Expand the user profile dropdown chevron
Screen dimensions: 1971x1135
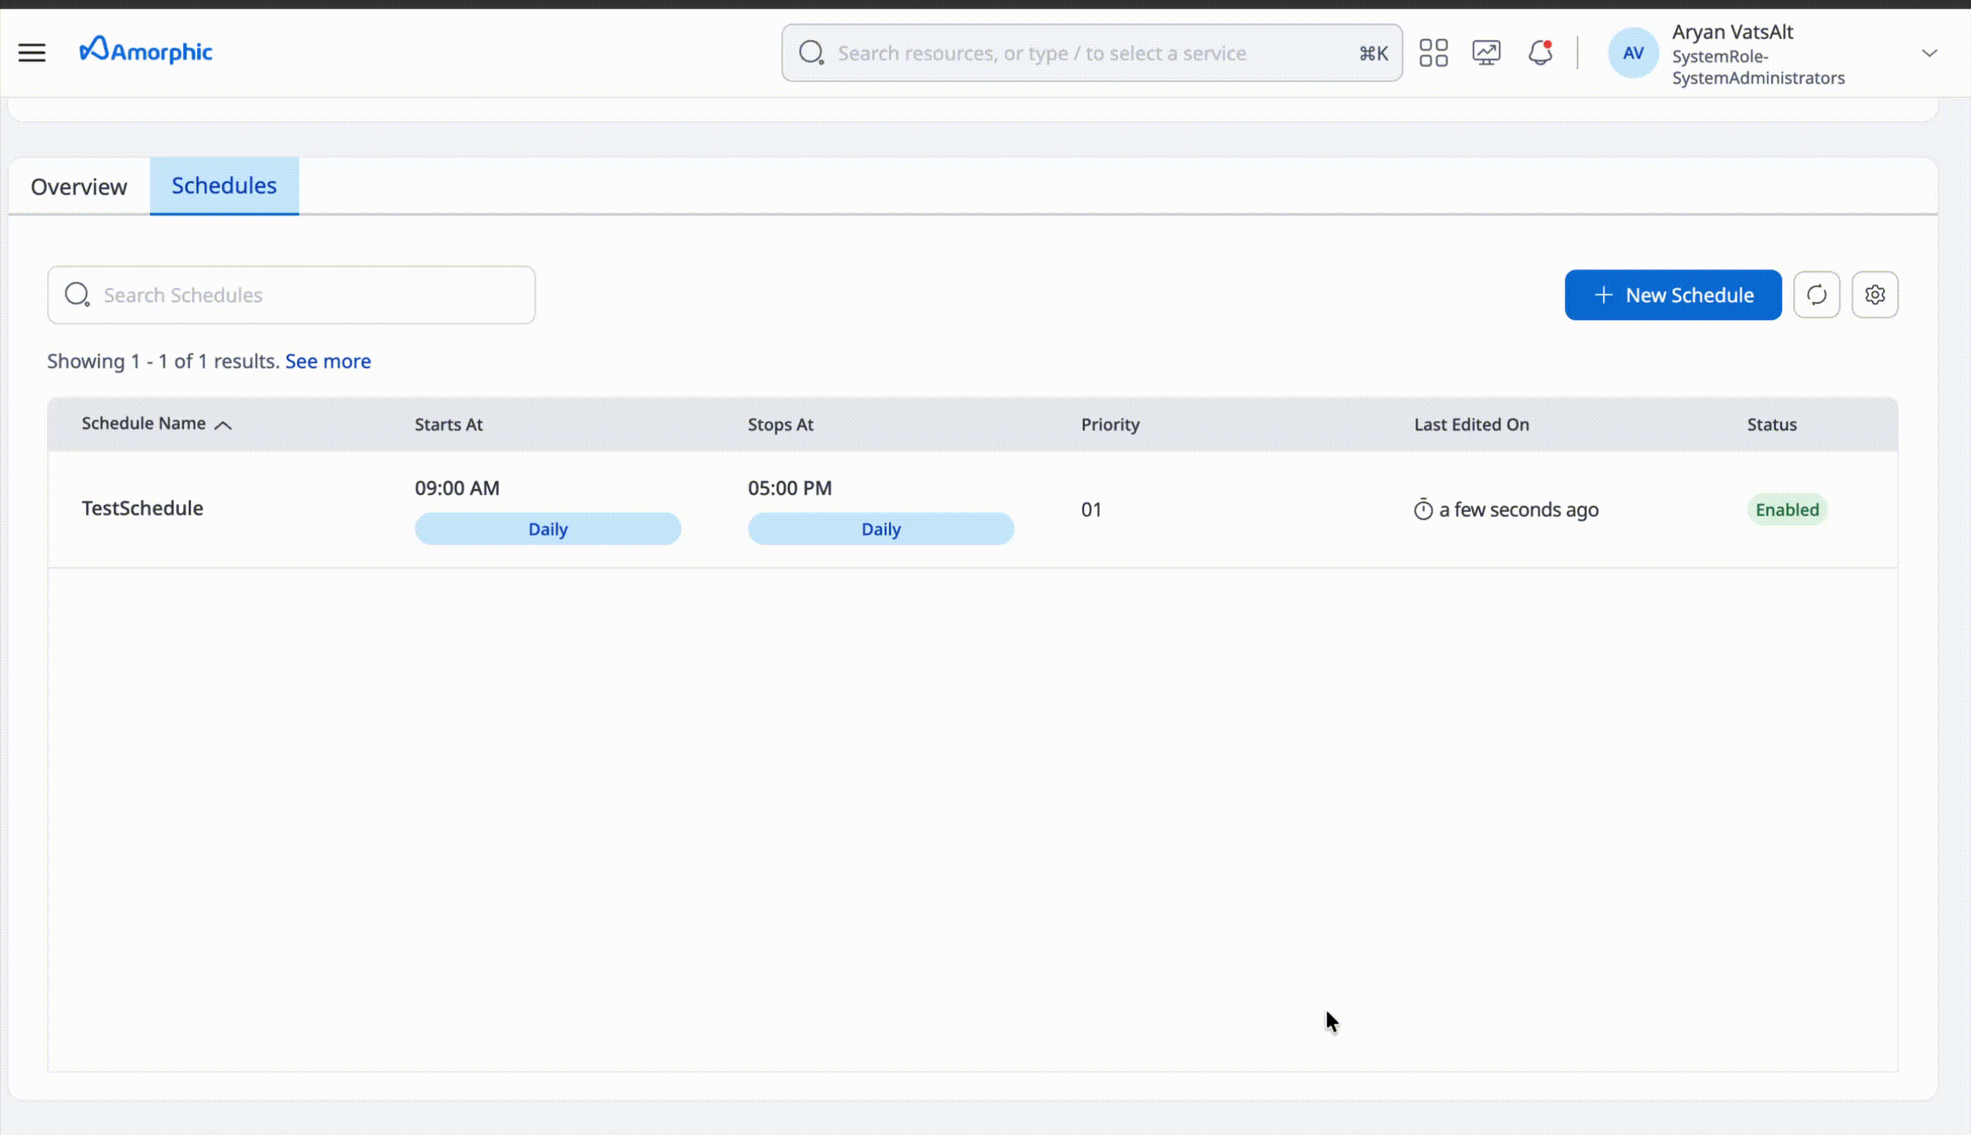pos(1929,53)
